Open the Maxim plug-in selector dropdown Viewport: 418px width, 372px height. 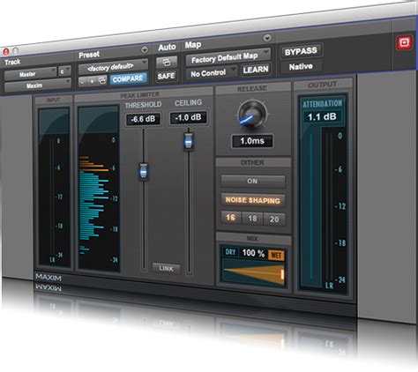[38, 85]
